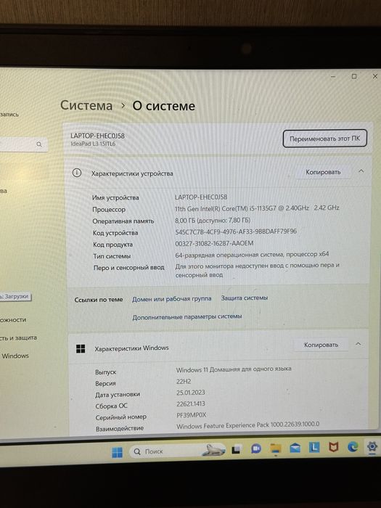
Task: Click device ID 545C7C7B value
Action: pyautogui.click(x=236, y=232)
